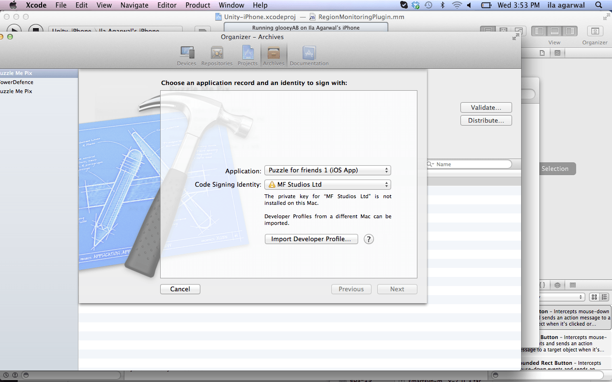Image resolution: width=612 pixels, height=382 pixels.
Task: Open the object library cube icon
Action: pos(557,285)
